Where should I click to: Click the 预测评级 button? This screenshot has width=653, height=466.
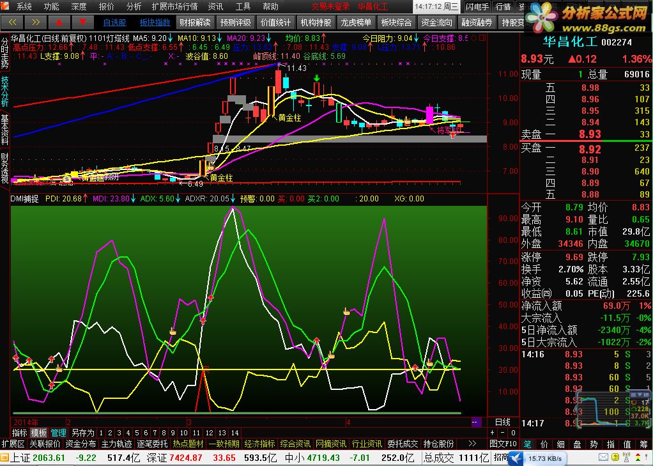tap(235, 22)
